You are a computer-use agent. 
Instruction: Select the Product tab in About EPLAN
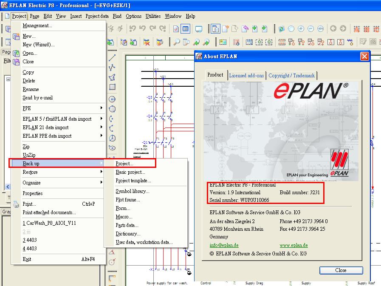[215, 75]
